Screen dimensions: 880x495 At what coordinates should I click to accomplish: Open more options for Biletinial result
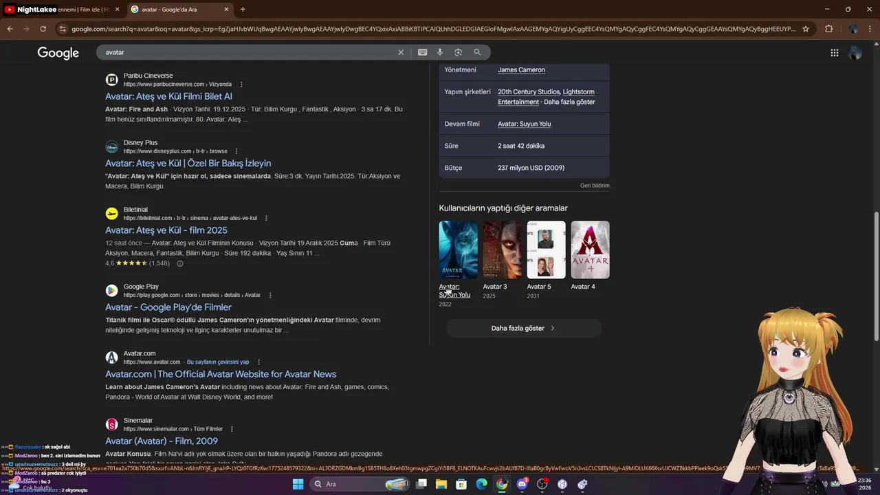pos(266,218)
